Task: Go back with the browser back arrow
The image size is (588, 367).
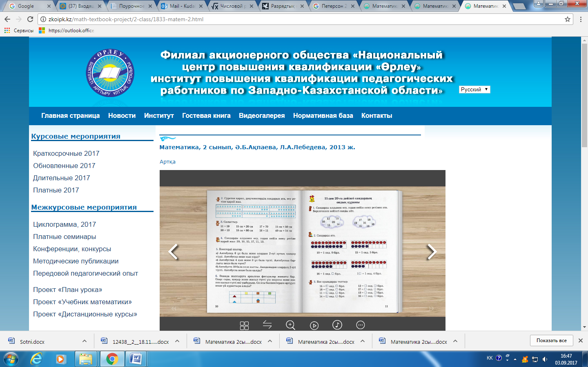Action: coord(7,19)
